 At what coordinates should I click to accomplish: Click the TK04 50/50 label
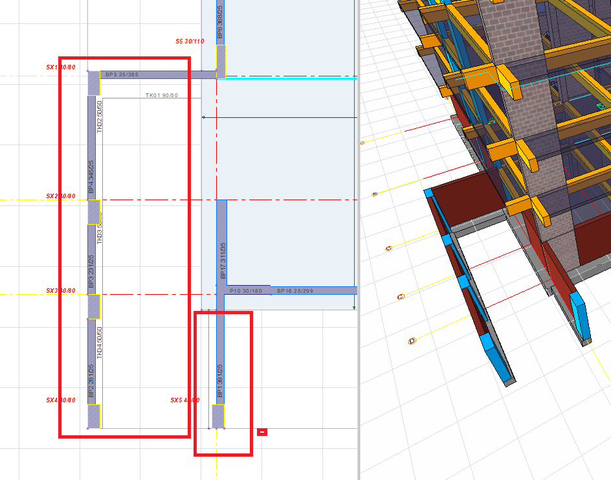coord(100,343)
